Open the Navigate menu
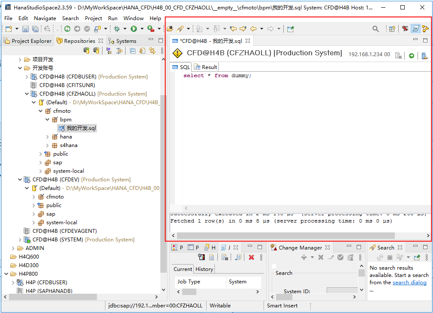The image size is (433, 313). coord(45,18)
